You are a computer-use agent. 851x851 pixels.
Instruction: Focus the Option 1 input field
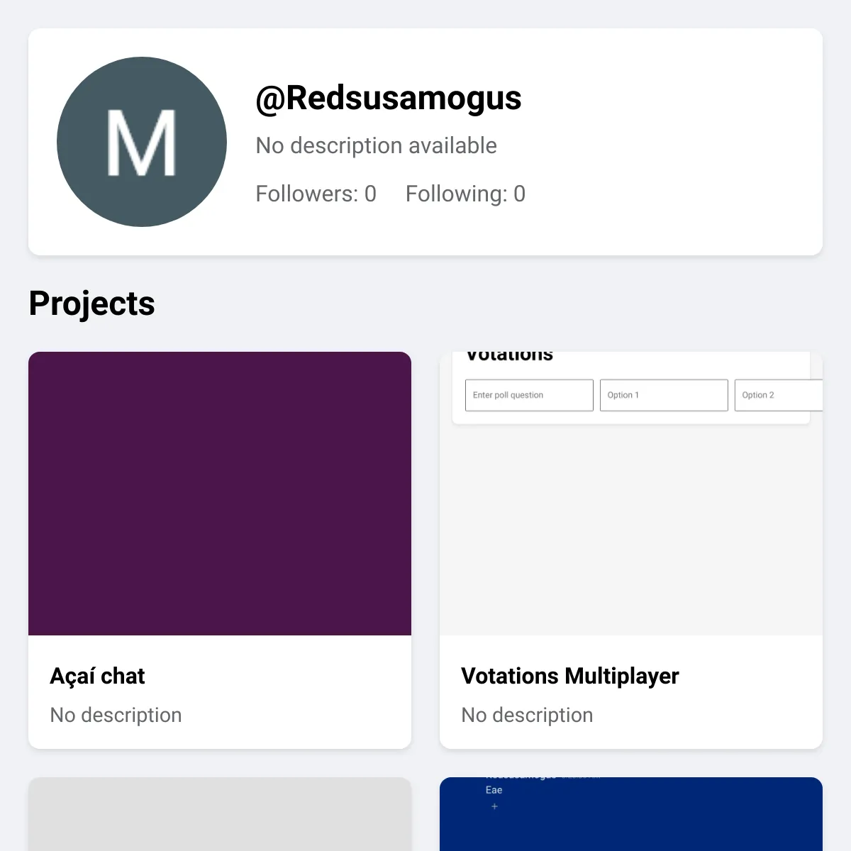click(664, 395)
